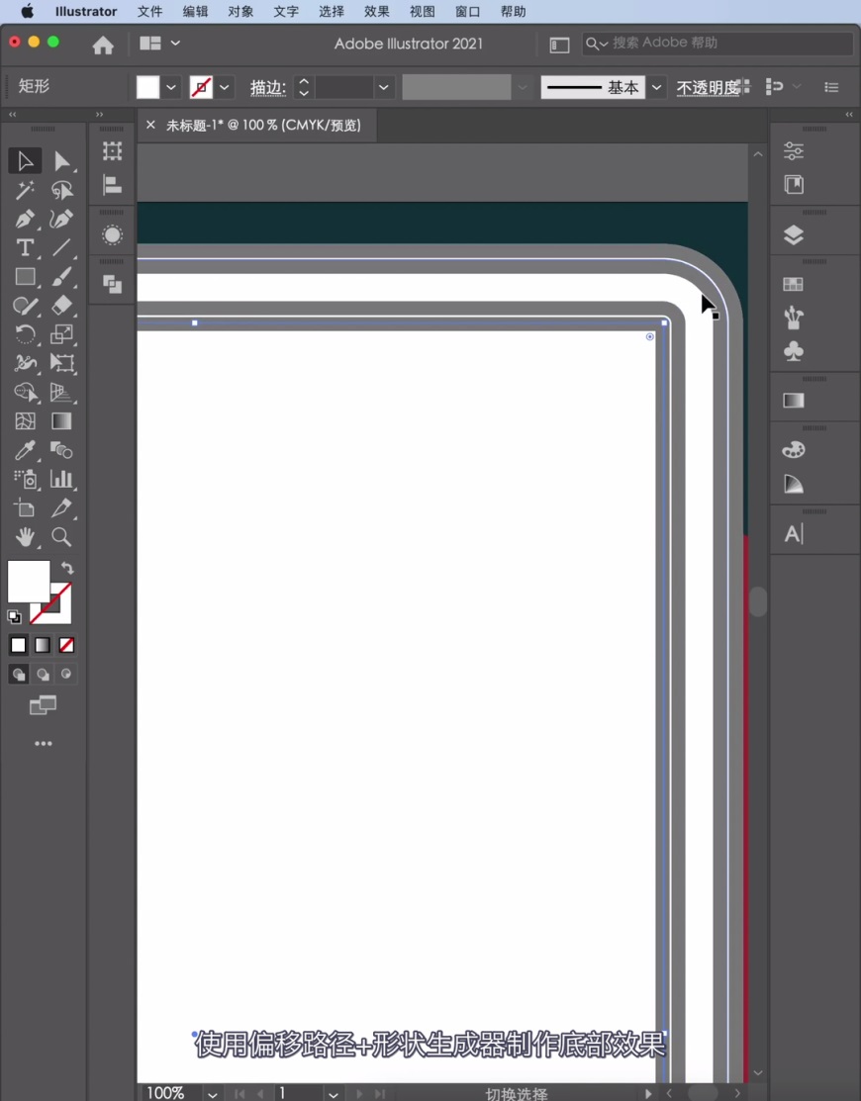Select the Direct Selection tool
This screenshot has width=861, height=1101.
61,161
